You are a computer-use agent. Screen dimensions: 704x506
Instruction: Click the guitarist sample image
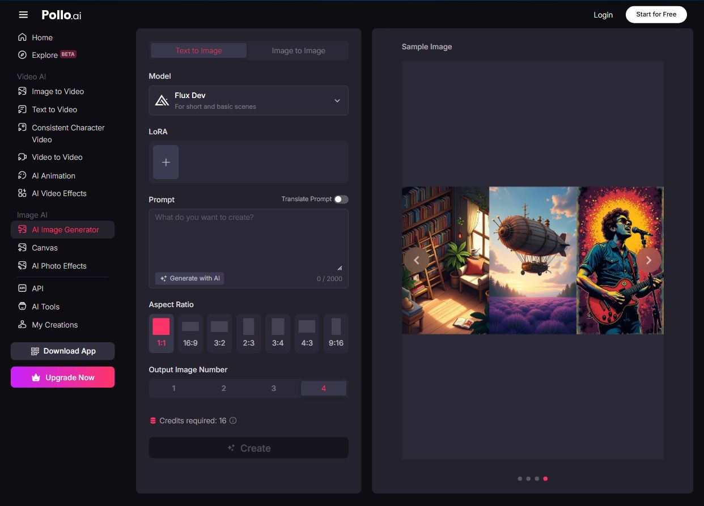coord(620,261)
